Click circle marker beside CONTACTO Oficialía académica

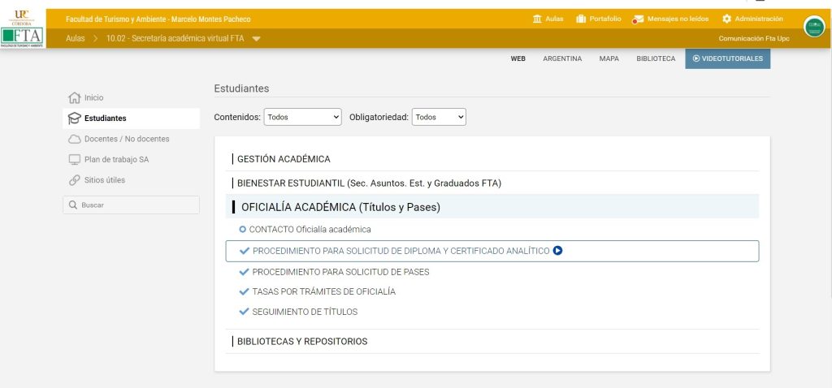[243, 230]
